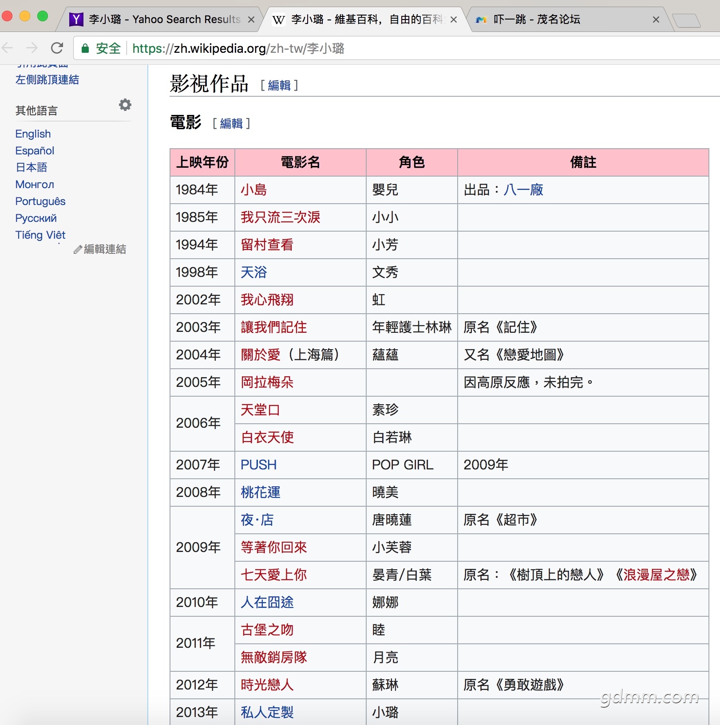Click the browser back arrow
This screenshot has height=725, width=720.
click(8, 48)
